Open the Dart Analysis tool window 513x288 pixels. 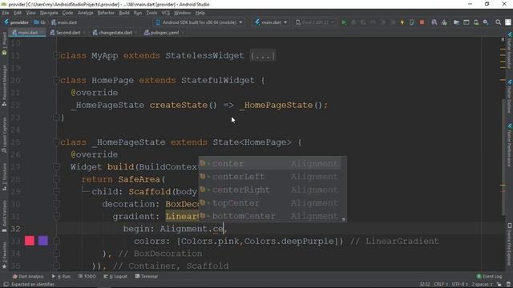pos(28,277)
